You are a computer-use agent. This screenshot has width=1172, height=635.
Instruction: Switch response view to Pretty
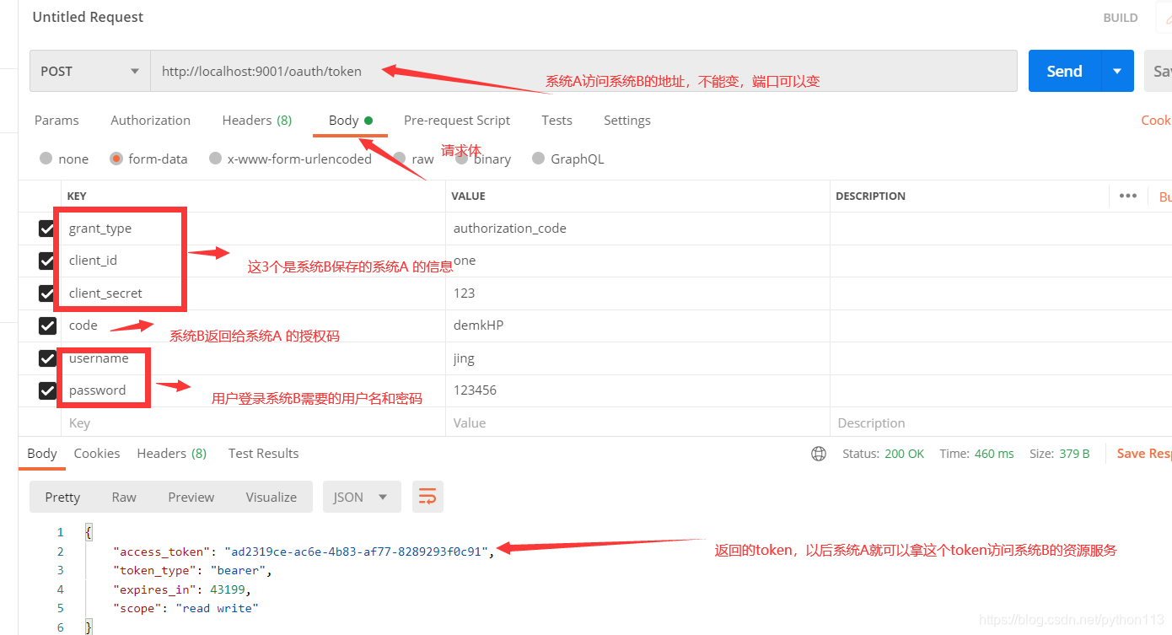pyautogui.click(x=62, y=497)
